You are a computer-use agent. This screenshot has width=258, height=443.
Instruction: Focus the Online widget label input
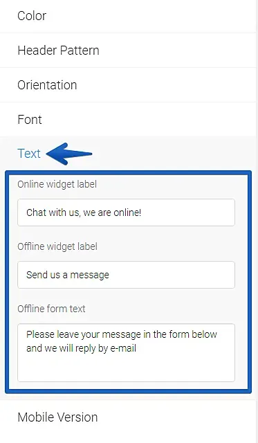coord(126,213)
